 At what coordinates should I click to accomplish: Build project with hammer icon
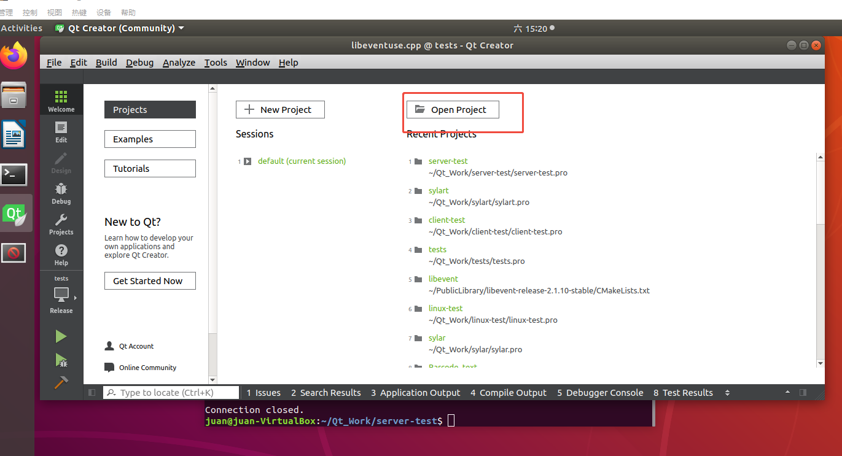pos(61,382)
